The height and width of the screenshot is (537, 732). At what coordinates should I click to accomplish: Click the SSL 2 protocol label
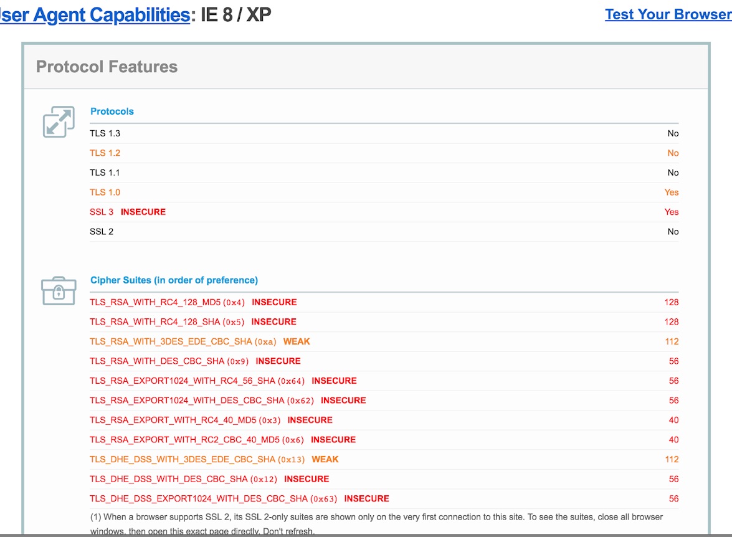(x=102, y=232)
